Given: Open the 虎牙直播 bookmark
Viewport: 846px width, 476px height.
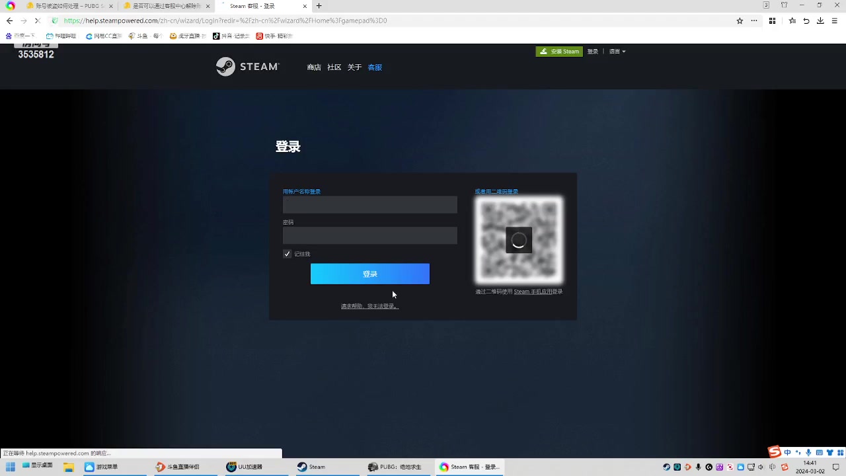Looking at the screenshot, I should coord(188,36).
